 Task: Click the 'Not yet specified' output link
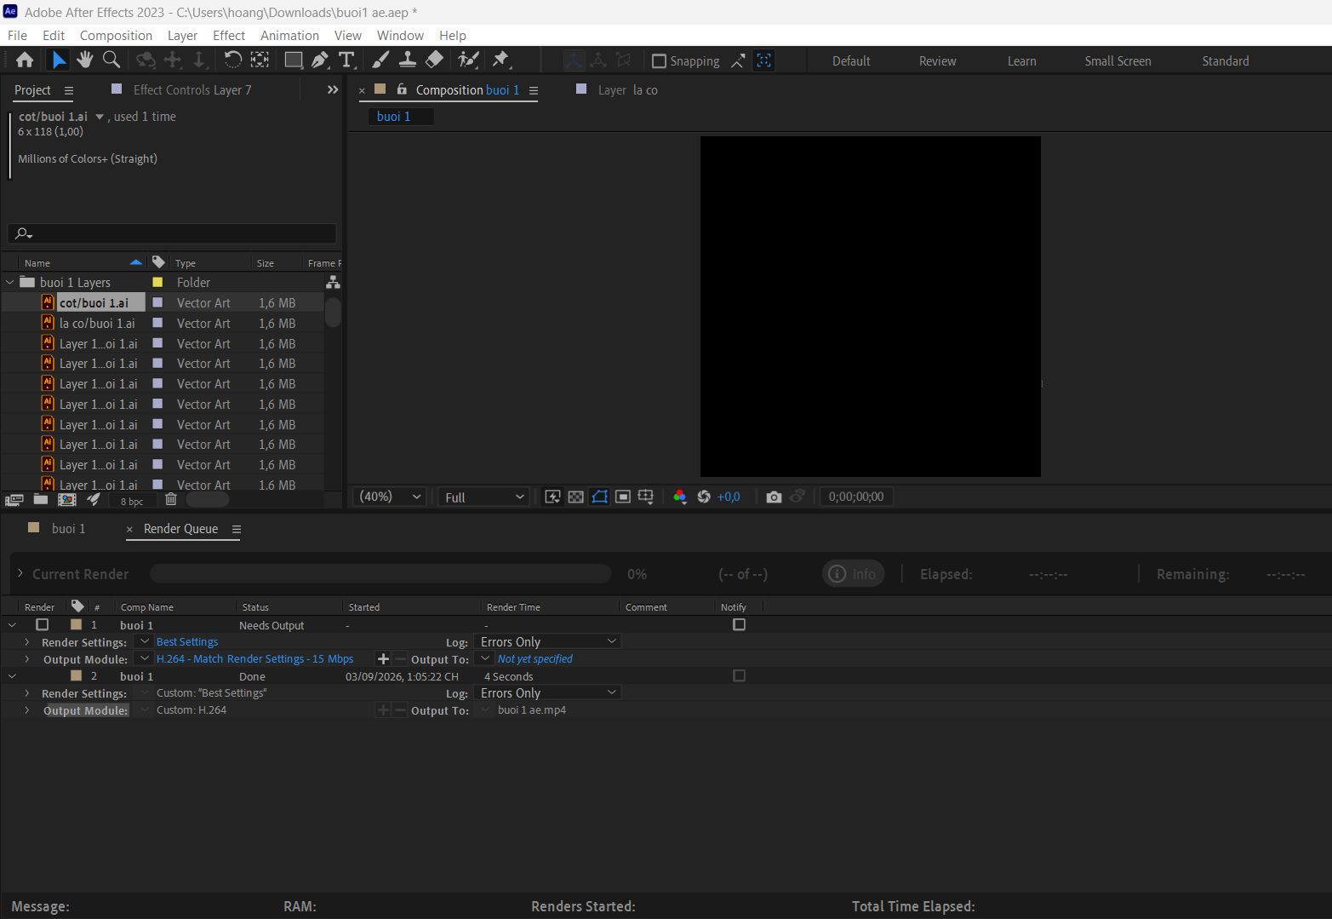(x=535, y=658)
